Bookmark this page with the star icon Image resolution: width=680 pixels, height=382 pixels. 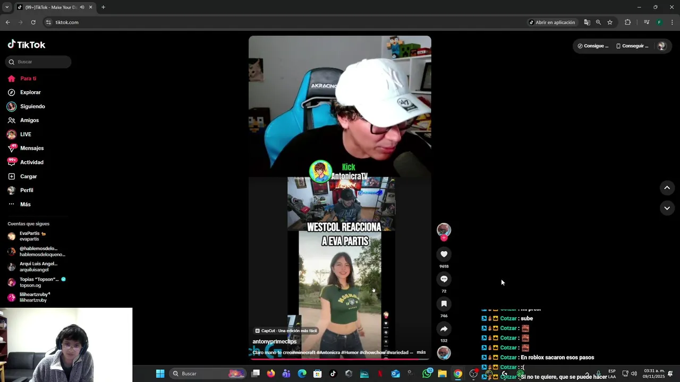pyautogui.click(x=610, y=22)
